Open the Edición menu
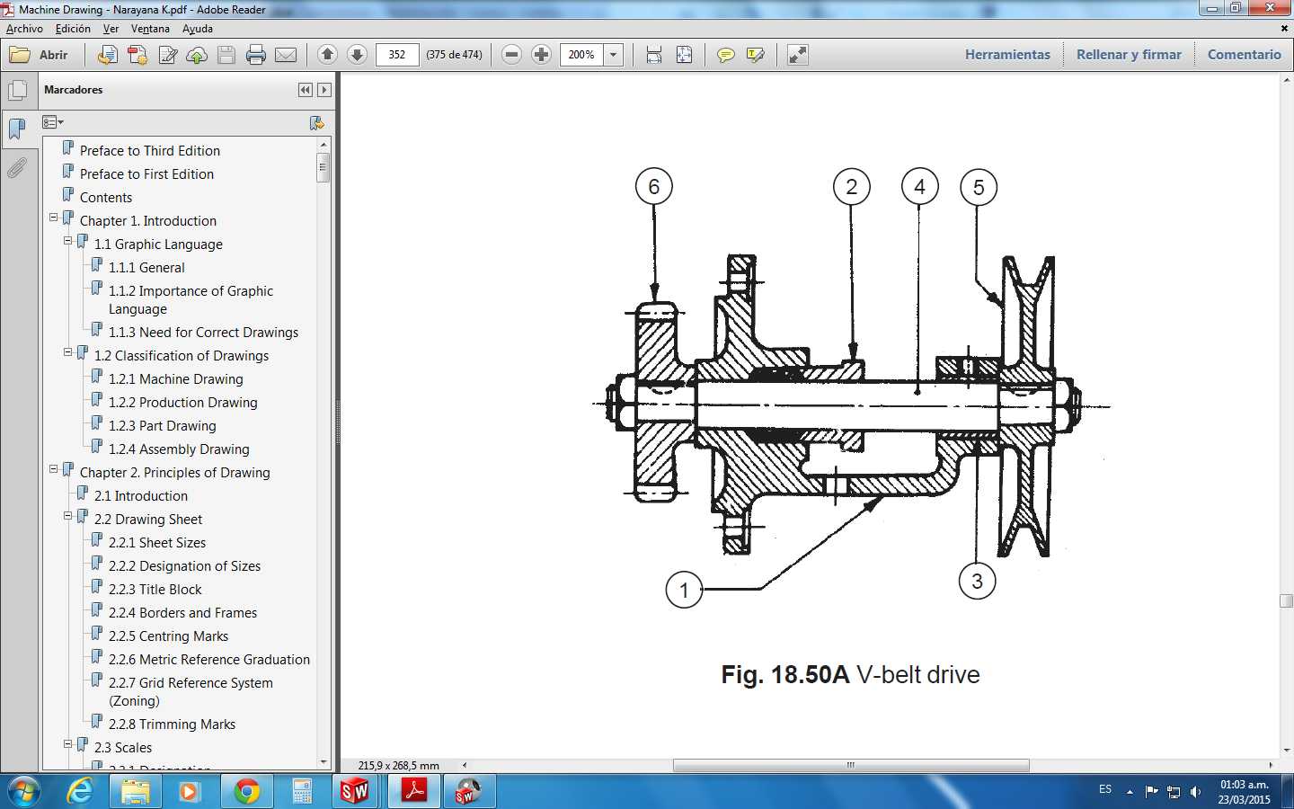 click(73, 29)
